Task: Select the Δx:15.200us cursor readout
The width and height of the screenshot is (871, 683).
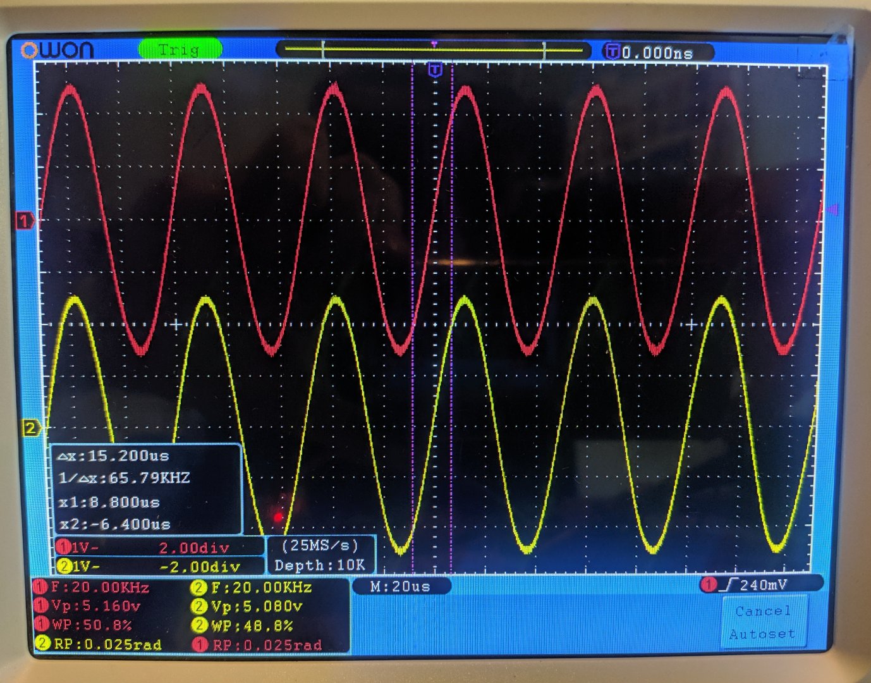Action: click(x=114, y=456)
